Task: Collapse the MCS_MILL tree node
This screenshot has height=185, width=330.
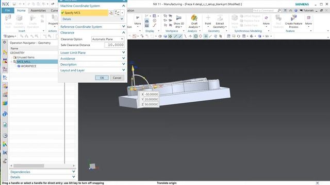Action: (x=12, y=62)
